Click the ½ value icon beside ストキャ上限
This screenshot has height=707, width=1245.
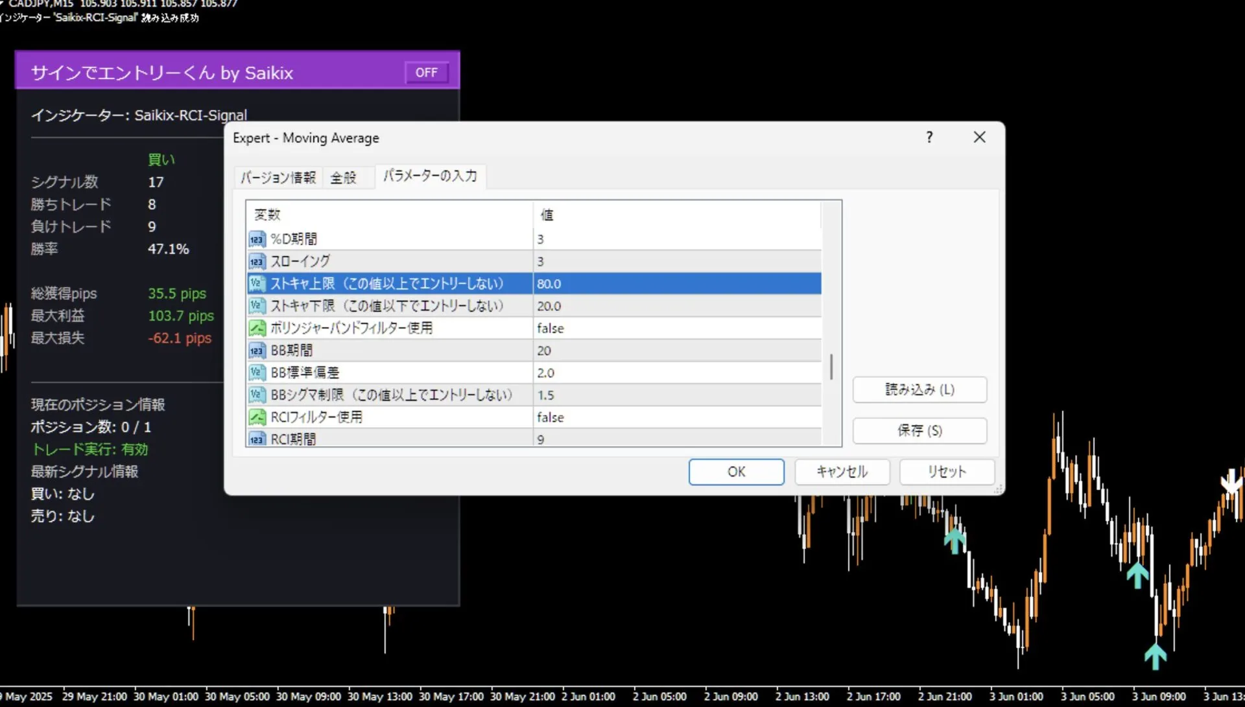click(x=257, y=283)
